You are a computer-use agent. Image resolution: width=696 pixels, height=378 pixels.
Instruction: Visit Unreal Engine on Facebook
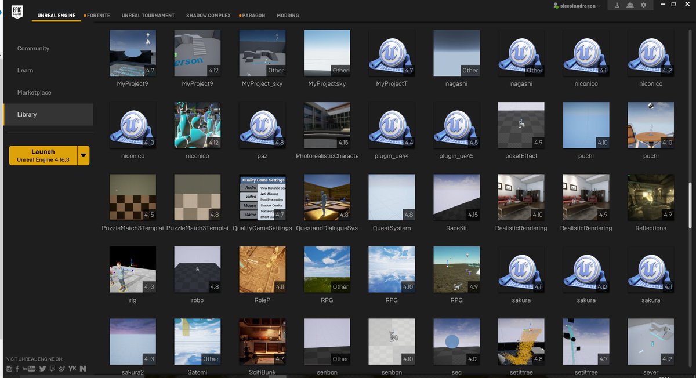pos(17,368)
